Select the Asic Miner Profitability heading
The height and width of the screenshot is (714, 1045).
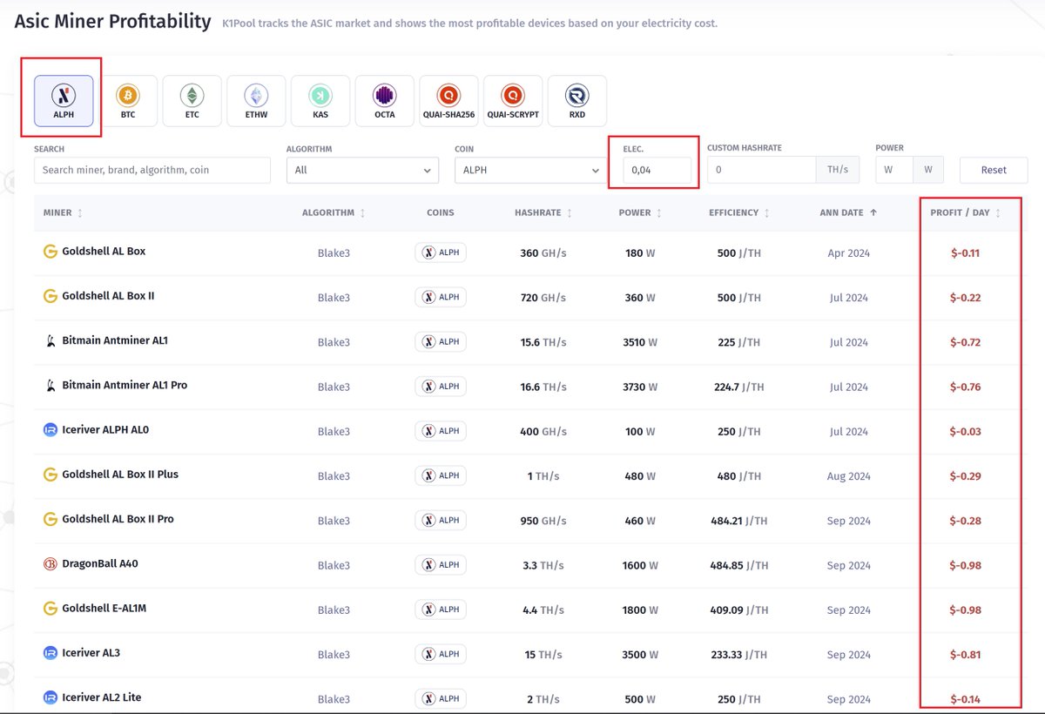[x=113, y=21]
